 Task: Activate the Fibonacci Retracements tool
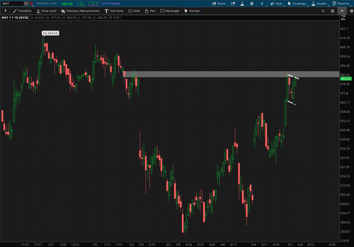pos(81,11)
